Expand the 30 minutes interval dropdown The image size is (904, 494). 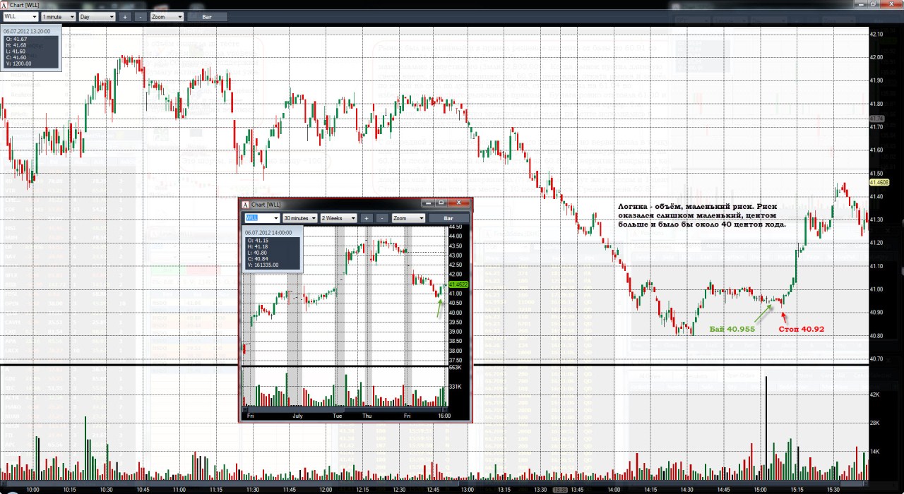click(x=299, y=218)
